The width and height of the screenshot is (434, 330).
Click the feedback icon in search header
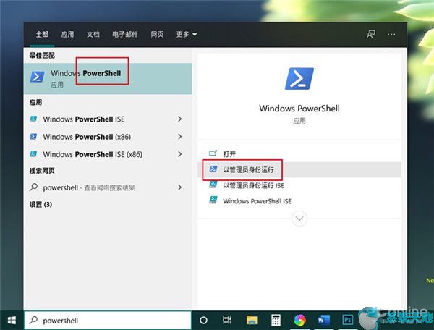[x=371, y=34]
